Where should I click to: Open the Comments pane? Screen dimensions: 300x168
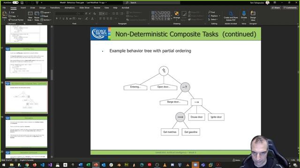pyautogui.click(x=290, y=8)
